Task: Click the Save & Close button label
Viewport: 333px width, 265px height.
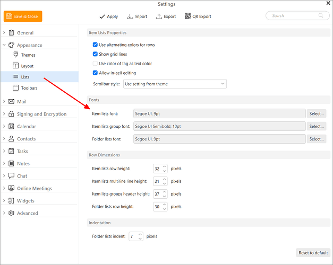Action: coord(25,16)
